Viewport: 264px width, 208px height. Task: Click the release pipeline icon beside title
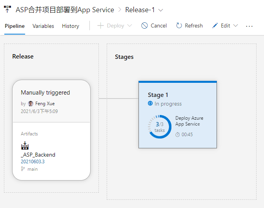pyautogui.click(x=7, y=9)
